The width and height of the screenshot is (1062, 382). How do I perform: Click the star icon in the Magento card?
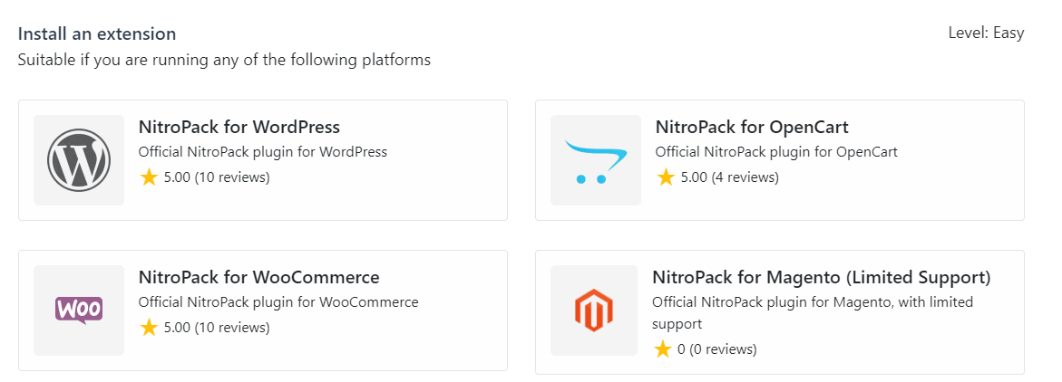point(662,349)
